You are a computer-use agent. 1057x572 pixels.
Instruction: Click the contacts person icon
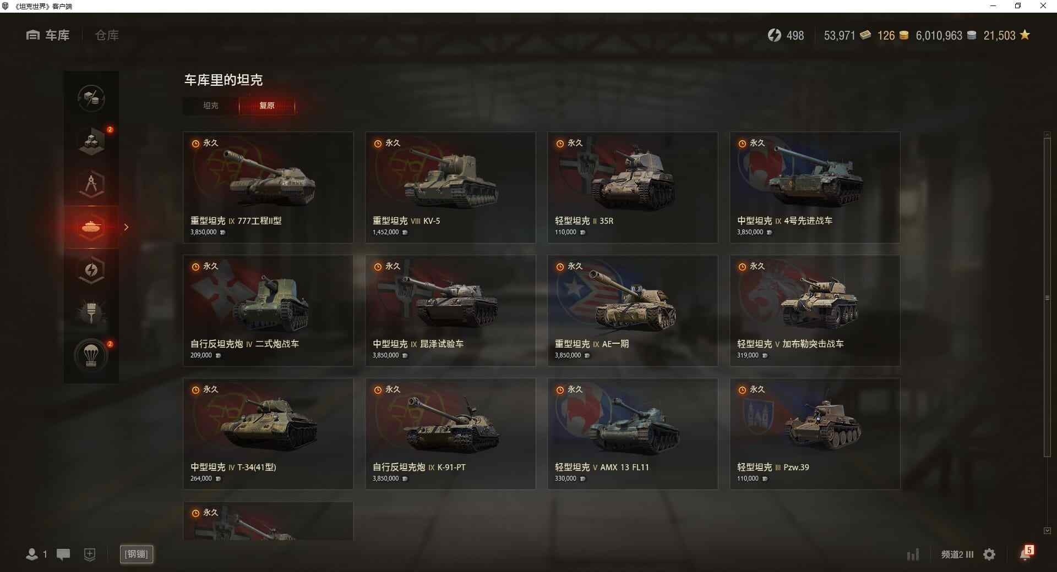tap(32, 554)
